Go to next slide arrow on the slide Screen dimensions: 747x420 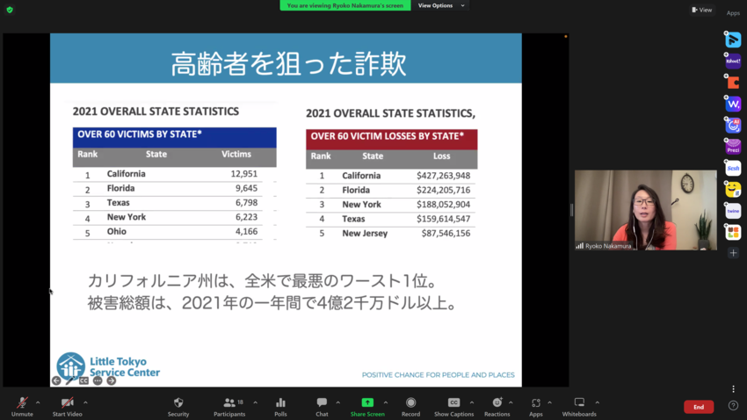(112, 380)
